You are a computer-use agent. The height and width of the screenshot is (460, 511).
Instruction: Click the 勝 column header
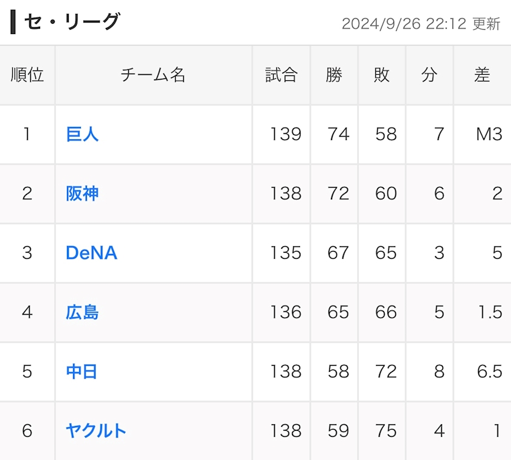pos(334,75)
